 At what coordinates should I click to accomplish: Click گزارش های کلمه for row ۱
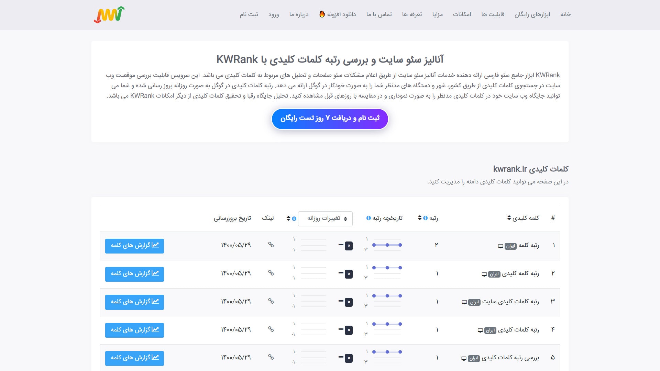tap(134, 246)
